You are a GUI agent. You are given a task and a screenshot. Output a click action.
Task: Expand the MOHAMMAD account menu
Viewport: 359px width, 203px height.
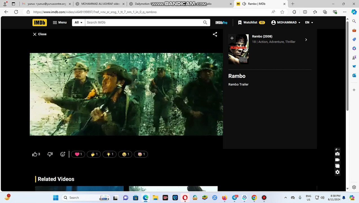point(286,23)
